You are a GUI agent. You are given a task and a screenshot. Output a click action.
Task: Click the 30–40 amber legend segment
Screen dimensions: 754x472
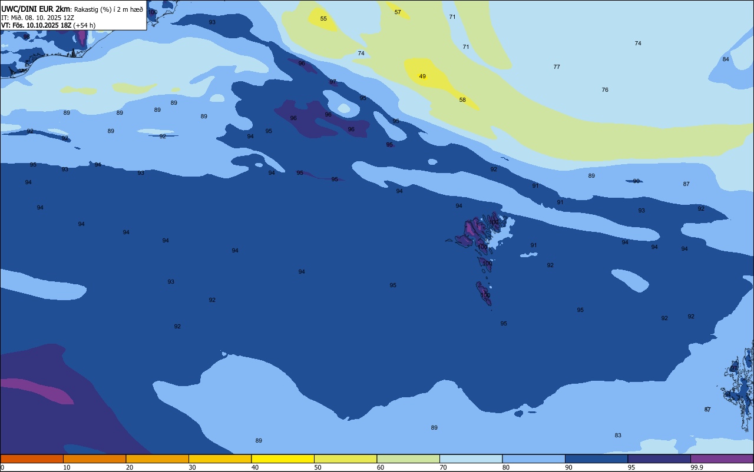(220, 458)
